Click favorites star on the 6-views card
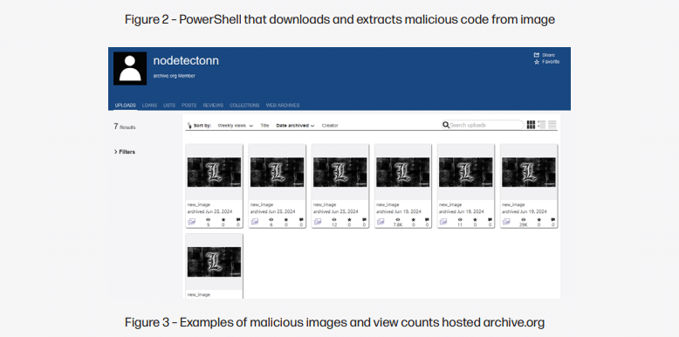The height and width of the screenshot is (337, 679). [286, 220]
